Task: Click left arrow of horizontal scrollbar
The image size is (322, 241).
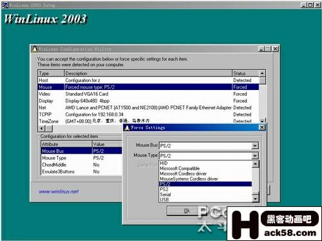Action: [x=41, y=129]
